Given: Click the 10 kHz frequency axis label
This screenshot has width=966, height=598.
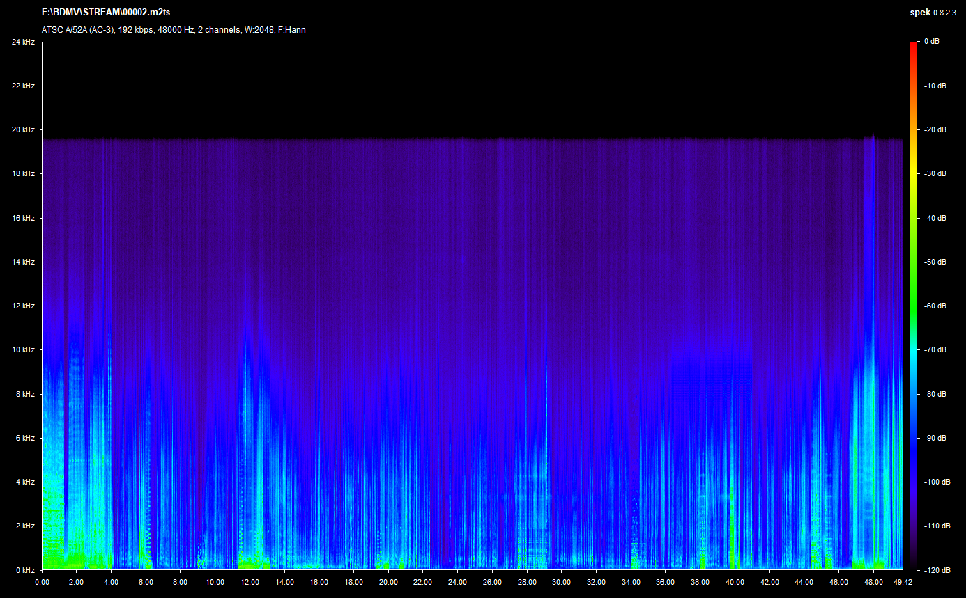Looking at the screenshot, I should (x=23, y=349).
